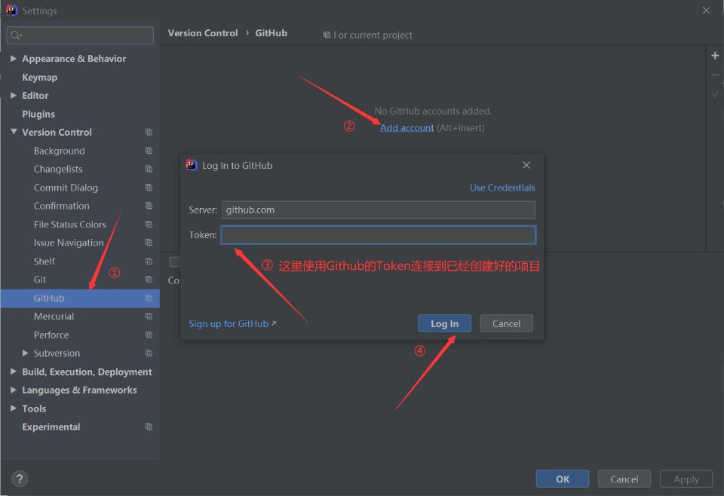The height and width of the screenshot is (496, 724).
Task: Click the project-level icon beside Changelists
Action: pyautogui.click(x=149, y=169)
